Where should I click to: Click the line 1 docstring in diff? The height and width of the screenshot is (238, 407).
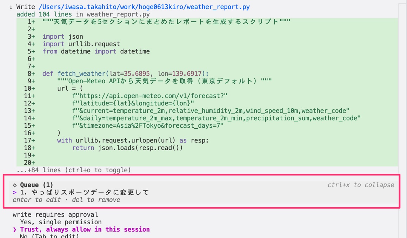(x=166, y=21)
